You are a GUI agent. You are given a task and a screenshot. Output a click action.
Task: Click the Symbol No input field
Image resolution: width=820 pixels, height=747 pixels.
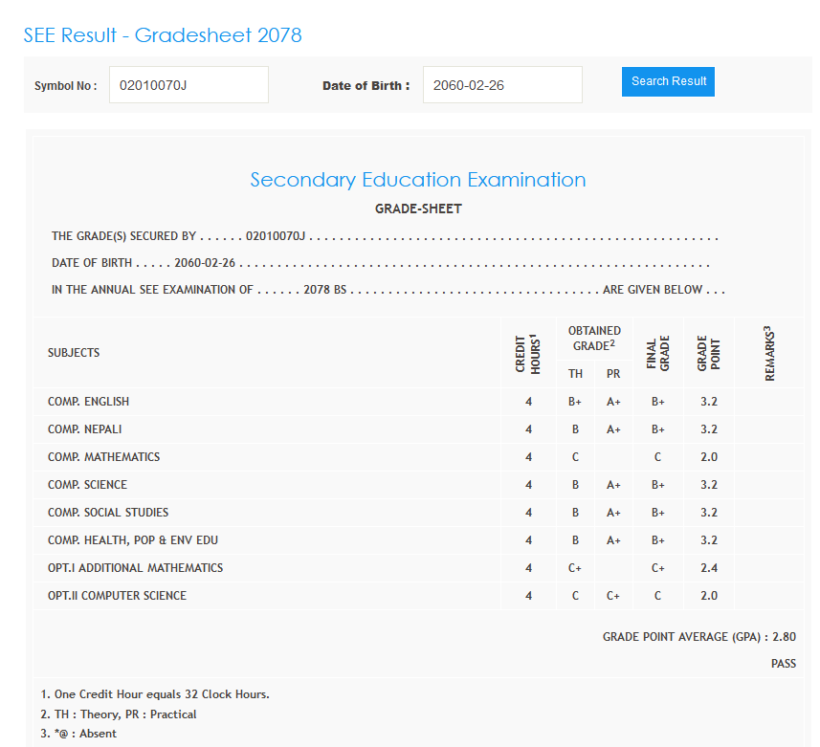pyautogui.click(x=188, y=85)
